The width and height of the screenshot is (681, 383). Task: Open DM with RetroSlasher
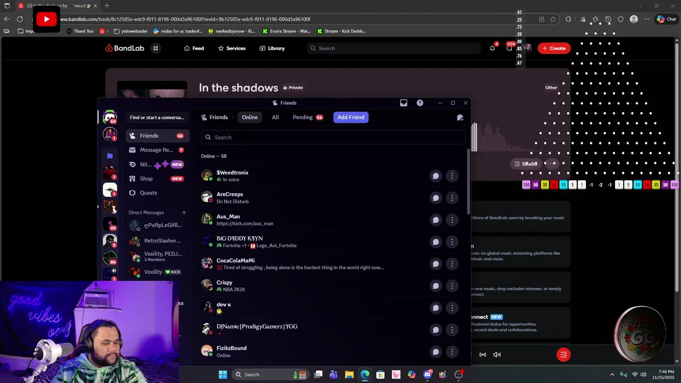157,241
